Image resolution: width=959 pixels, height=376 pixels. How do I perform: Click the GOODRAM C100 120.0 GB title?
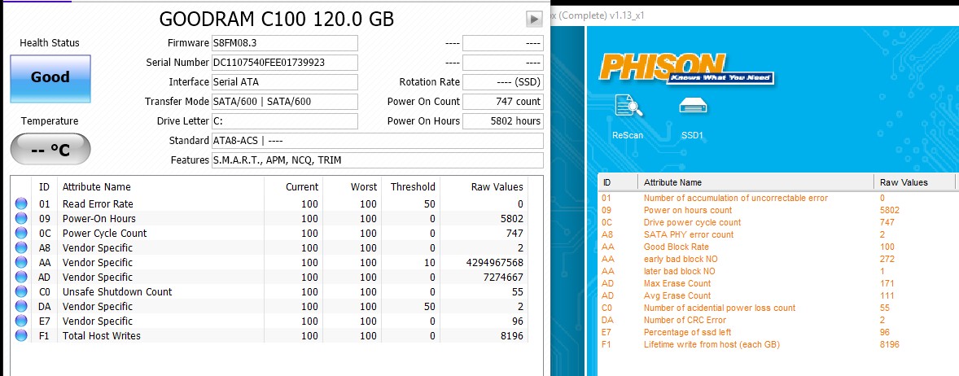[277, 20]
